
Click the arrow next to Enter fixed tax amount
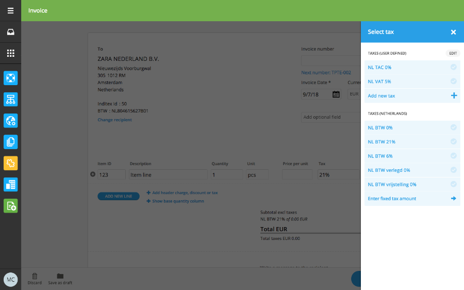pyautogui.click(x=453, y=199)
